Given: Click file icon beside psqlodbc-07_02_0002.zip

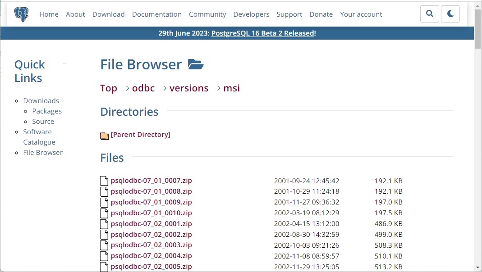Looking at the screenshot, I should 104,235.
